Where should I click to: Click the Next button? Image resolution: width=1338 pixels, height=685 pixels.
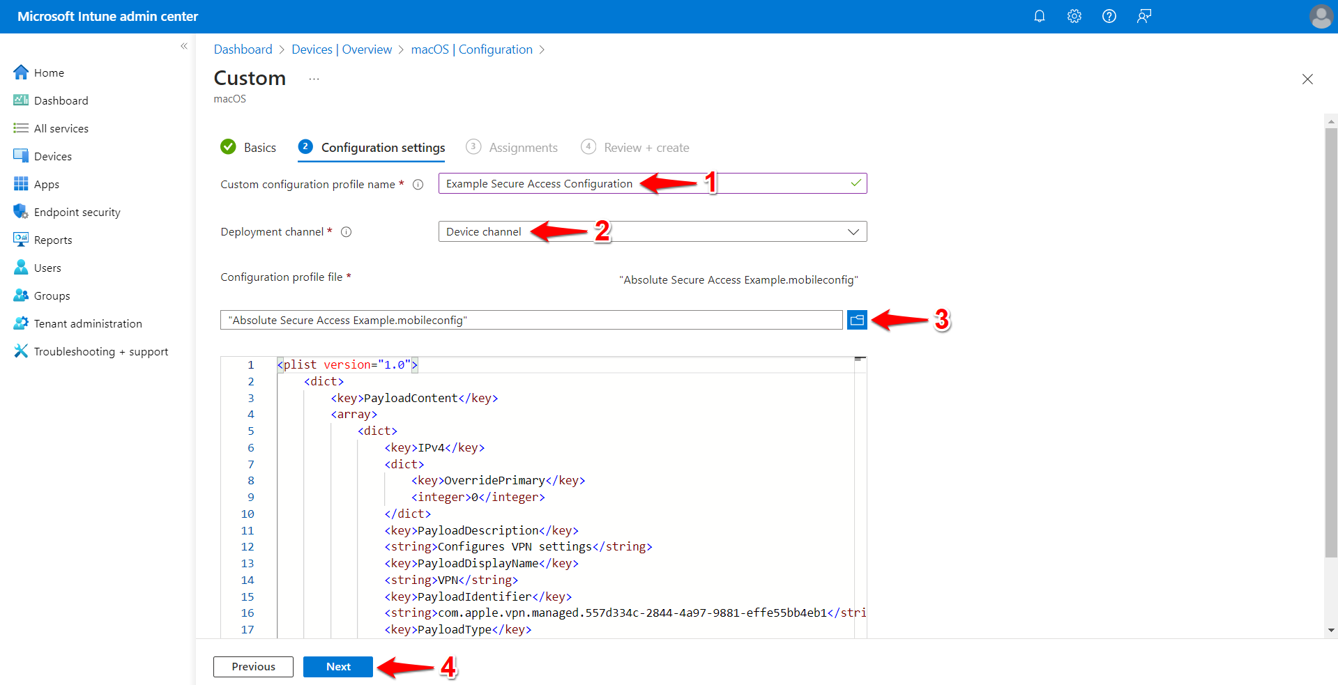(x=338, y=667)
